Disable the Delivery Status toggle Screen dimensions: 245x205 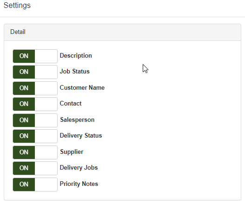click(35, 136)
